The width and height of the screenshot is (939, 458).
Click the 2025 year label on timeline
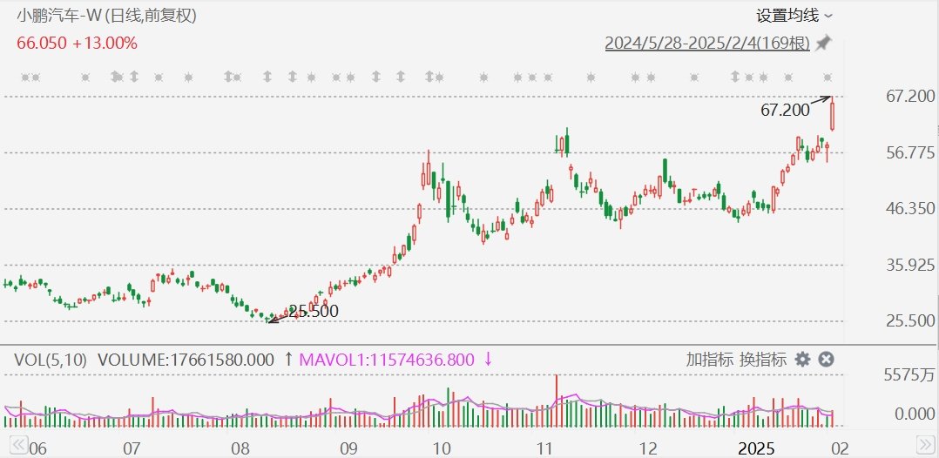click(756, 448)
